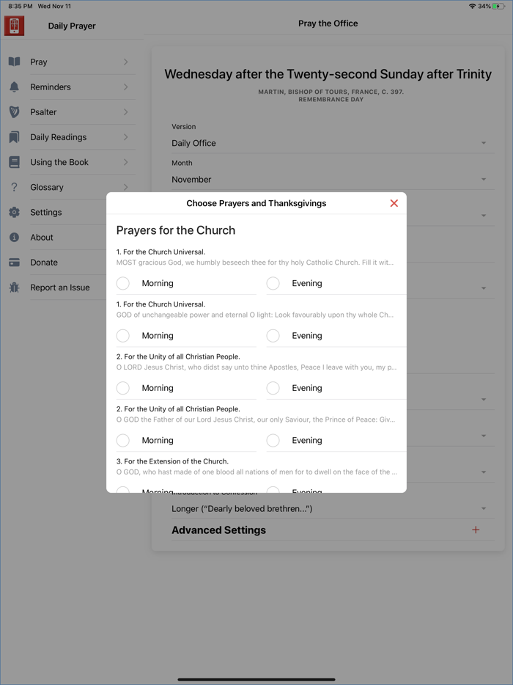Open the Pray menu item
The image size is (513, 685).
tap(72, 62)
